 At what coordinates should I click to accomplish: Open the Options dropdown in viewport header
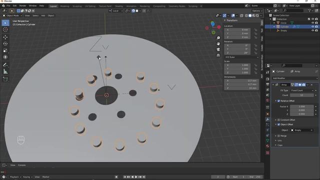tap(257, 11)
